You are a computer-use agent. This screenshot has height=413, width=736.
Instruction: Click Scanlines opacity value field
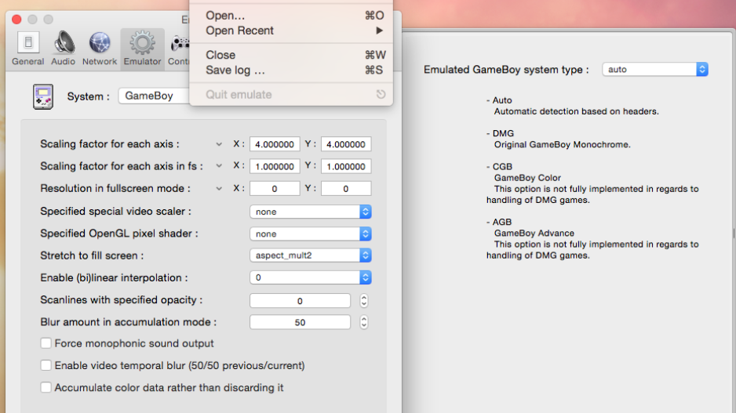pyautogui.click(x=300, y=300)
